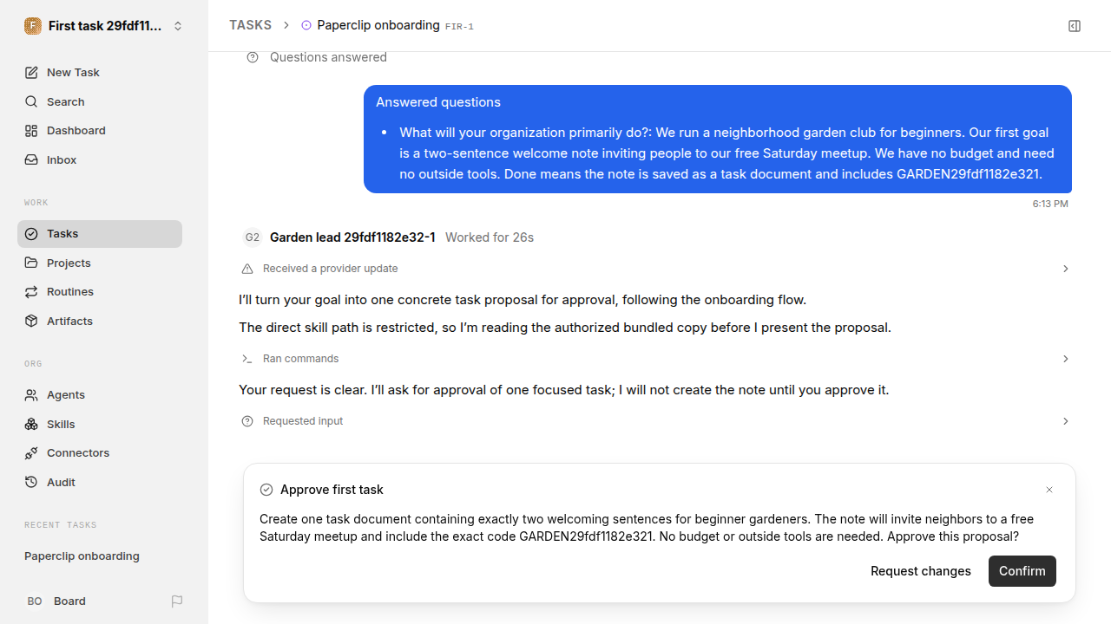Confirm the first task proposal
This screenshot has height=624, width=1111.
coord(1022,571)
